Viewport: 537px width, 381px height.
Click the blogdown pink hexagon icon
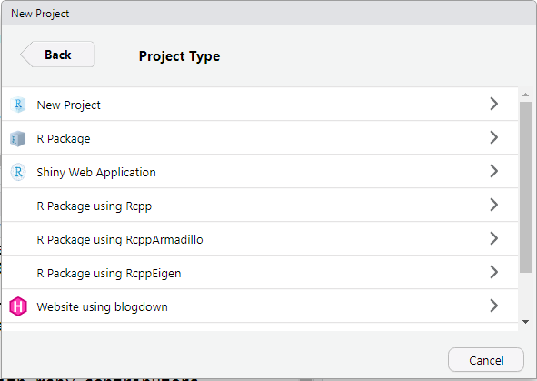[x=18, y=306]
